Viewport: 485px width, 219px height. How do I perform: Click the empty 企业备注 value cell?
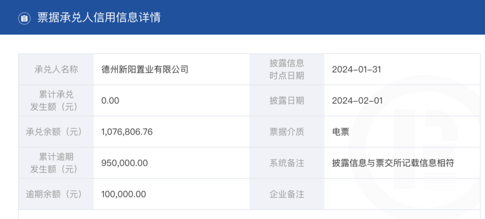tap(402, 194)
